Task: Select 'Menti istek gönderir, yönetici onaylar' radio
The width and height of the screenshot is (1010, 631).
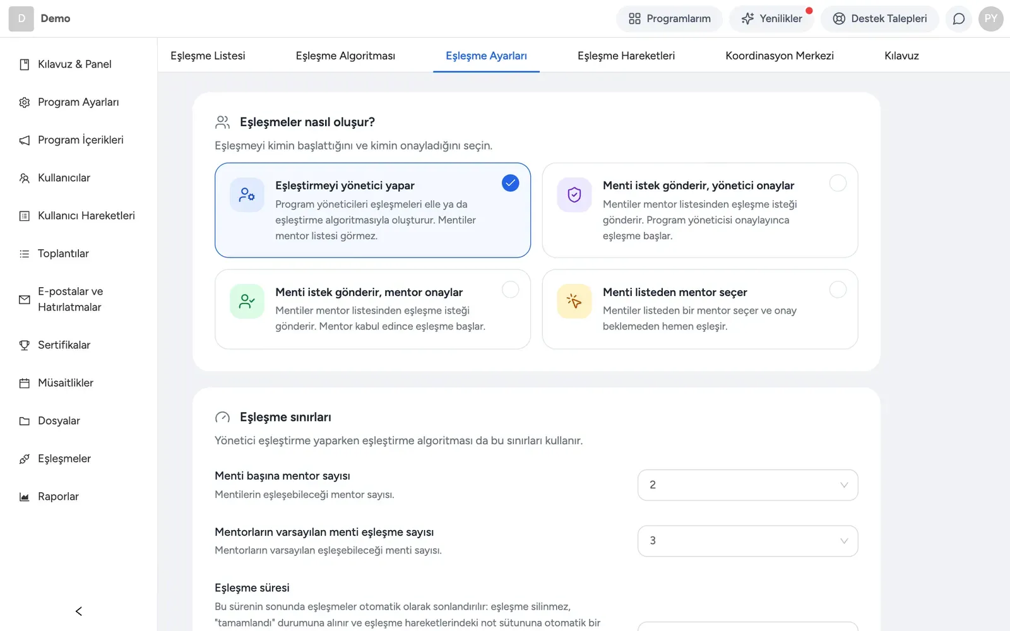Action: 838,183
